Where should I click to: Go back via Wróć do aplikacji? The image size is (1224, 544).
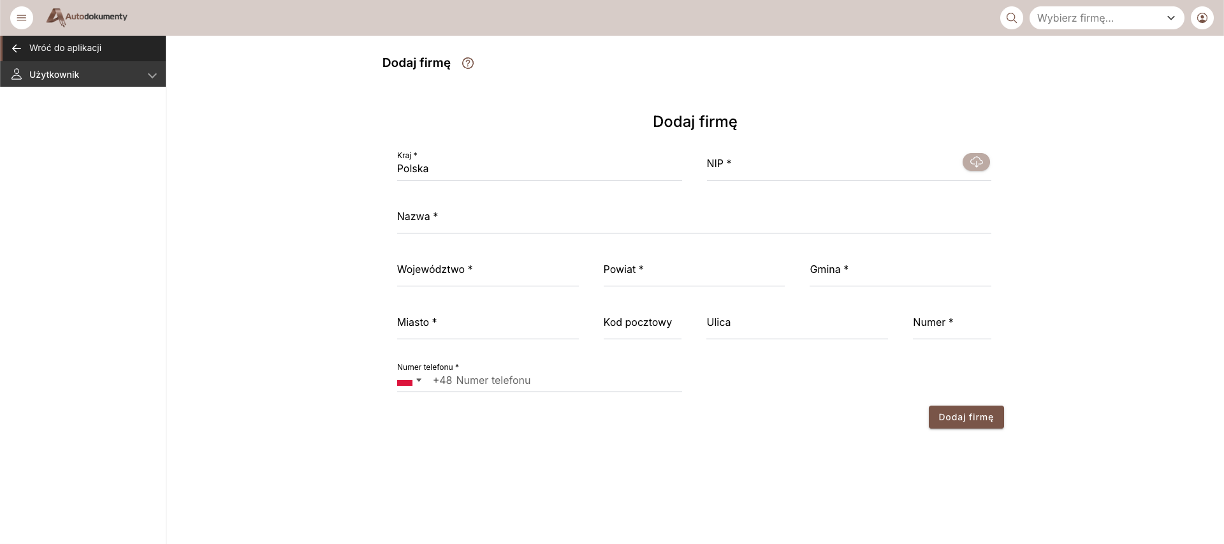point(83,48)
